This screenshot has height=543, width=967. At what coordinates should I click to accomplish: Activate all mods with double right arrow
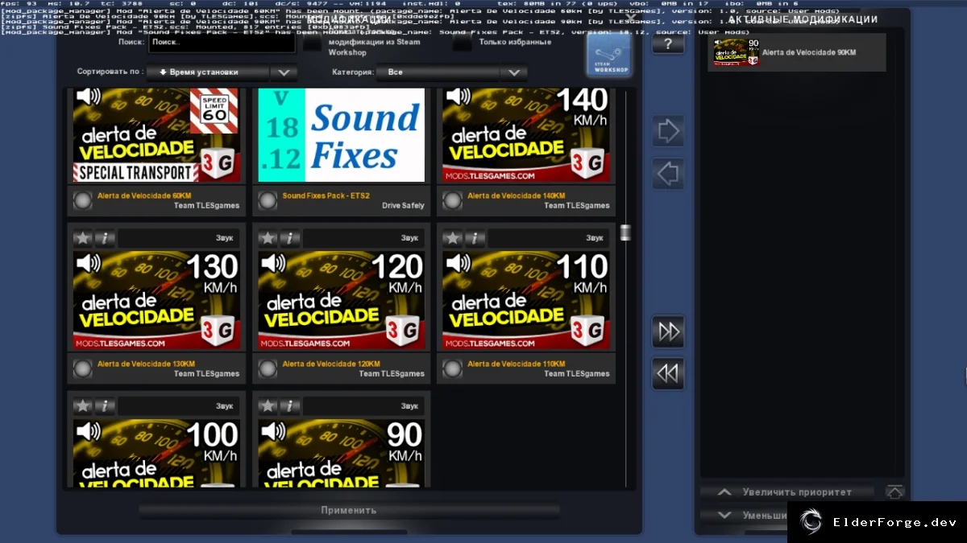pyautogui.click(x=668, y=331)
